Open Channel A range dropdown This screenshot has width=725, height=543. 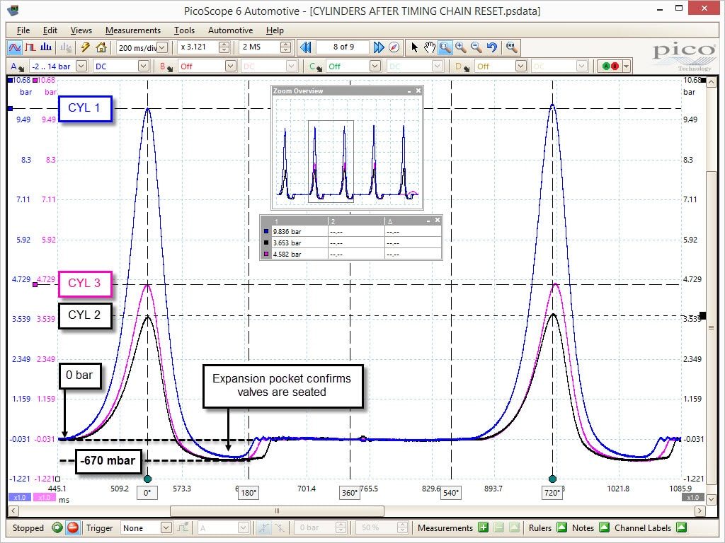[81, 66]
